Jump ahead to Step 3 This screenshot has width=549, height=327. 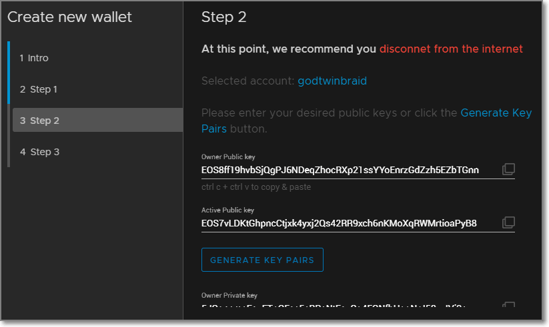[40, 152]
